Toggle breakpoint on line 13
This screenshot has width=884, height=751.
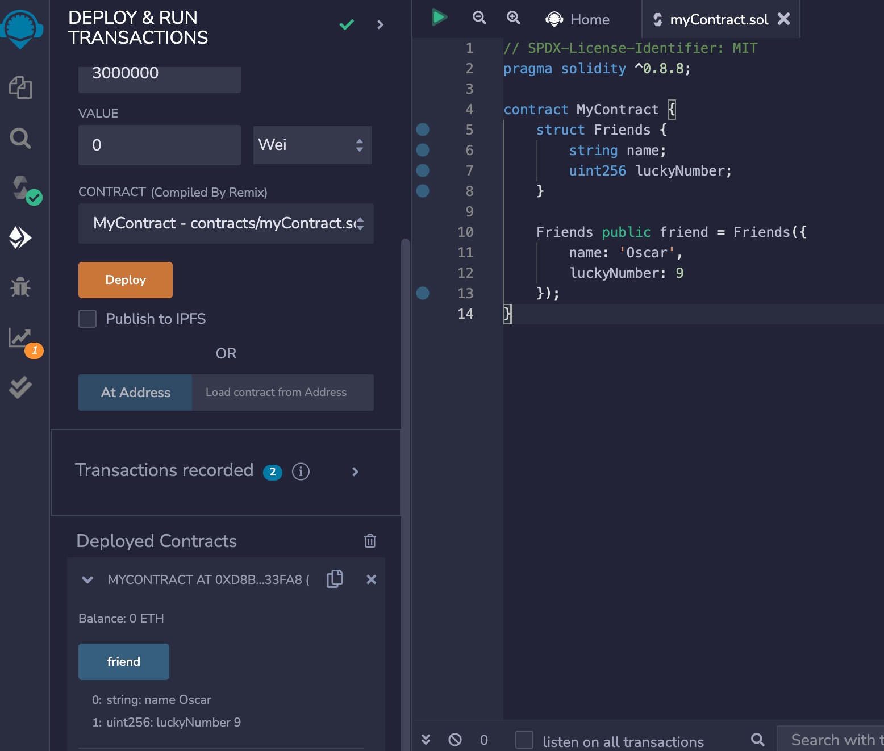[423, 293]
